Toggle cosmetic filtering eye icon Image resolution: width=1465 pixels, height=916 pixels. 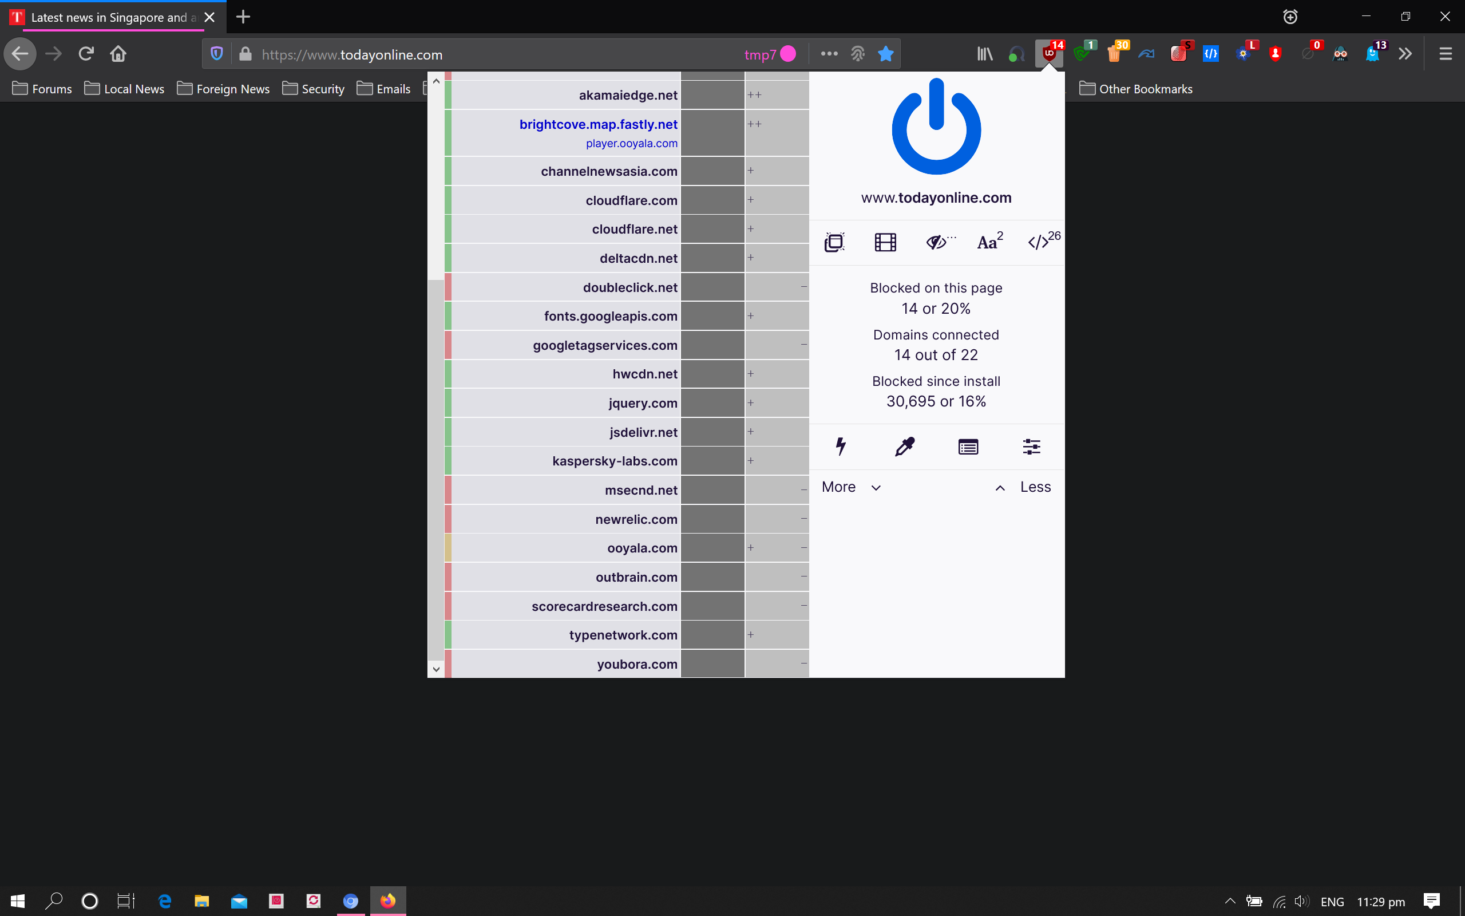point(937,242)
